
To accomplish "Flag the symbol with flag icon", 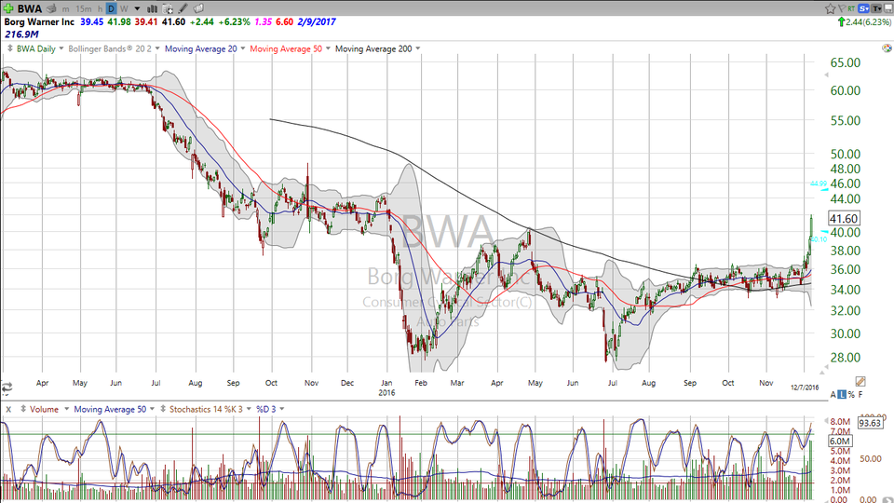I will 842,8.
